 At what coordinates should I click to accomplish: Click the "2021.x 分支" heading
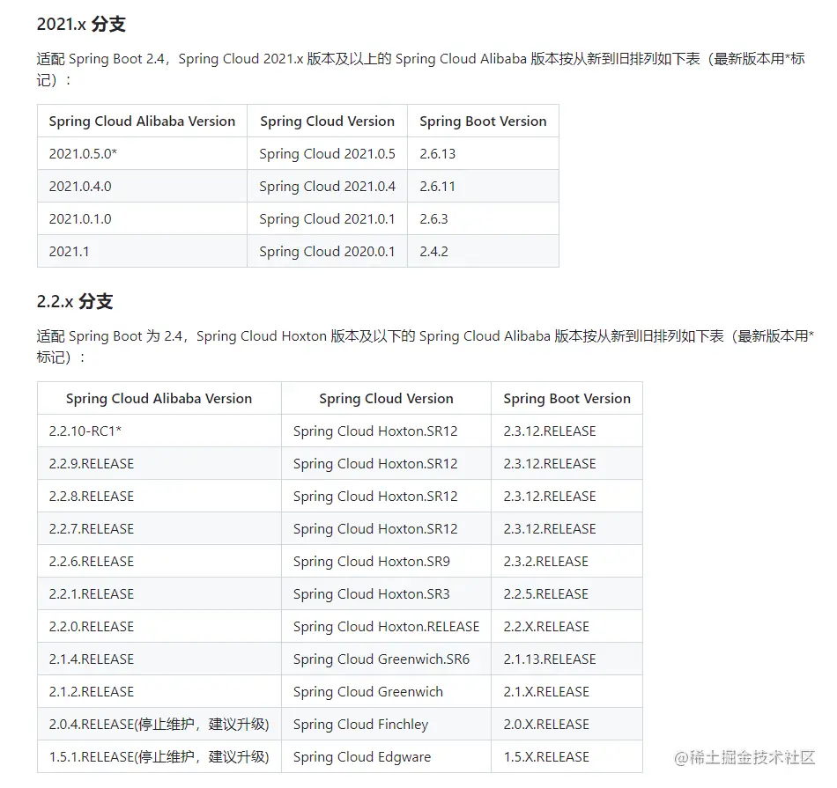click(81, 24)
